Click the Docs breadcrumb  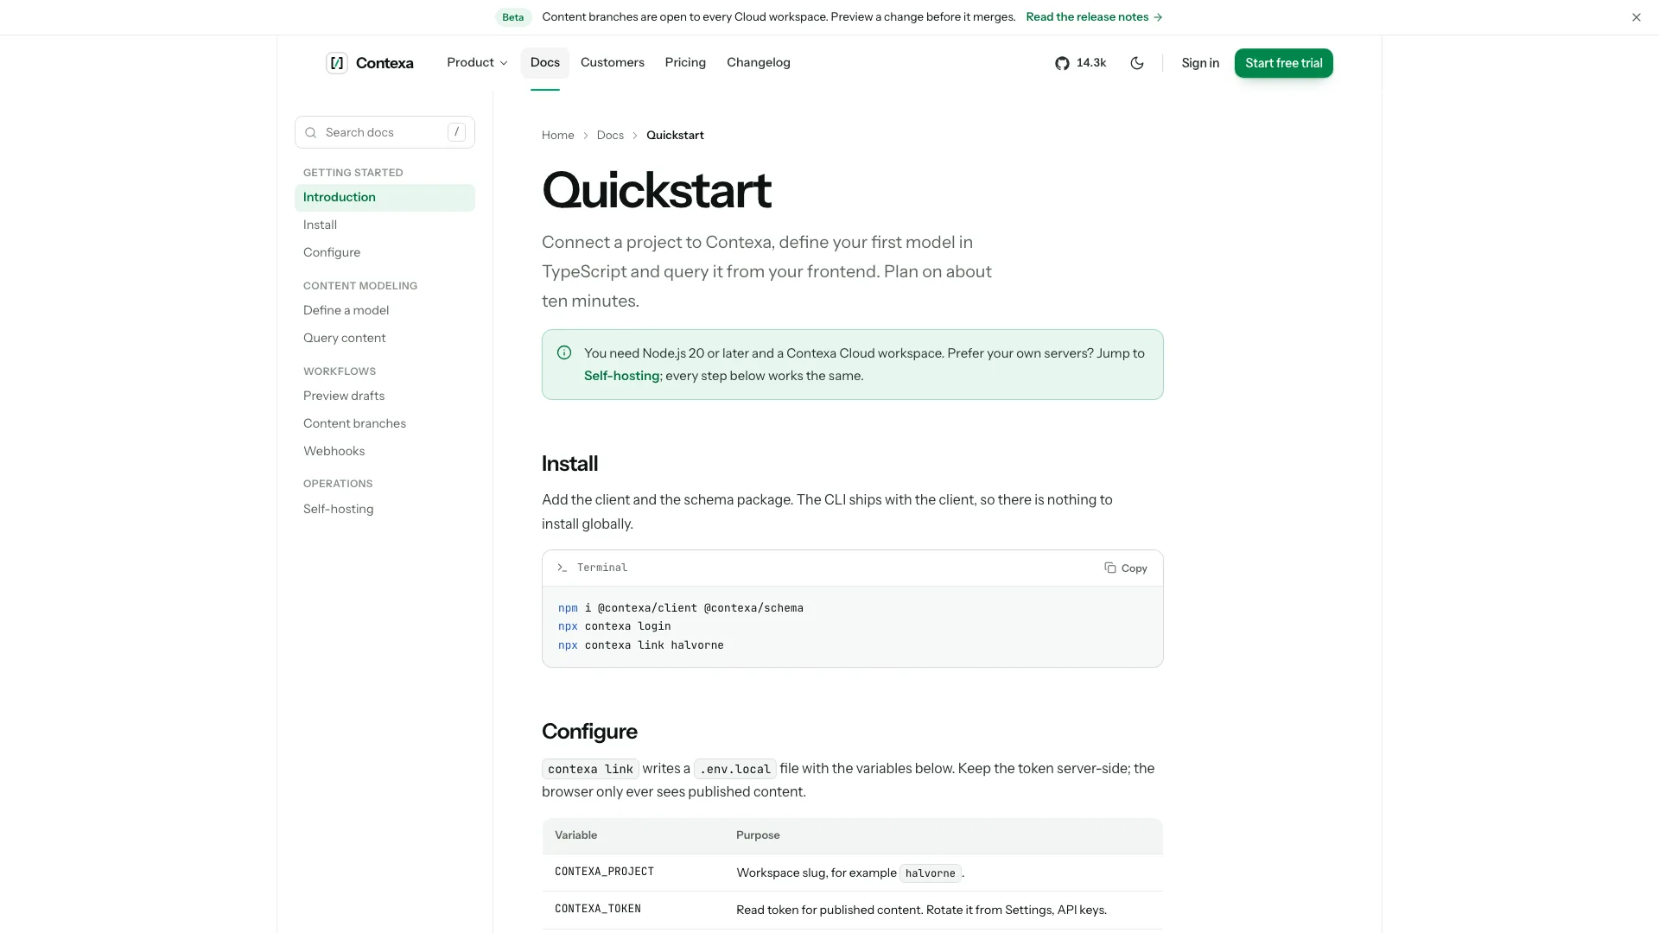pos(610,136)
